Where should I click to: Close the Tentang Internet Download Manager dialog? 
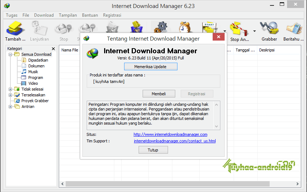[218, 37]
